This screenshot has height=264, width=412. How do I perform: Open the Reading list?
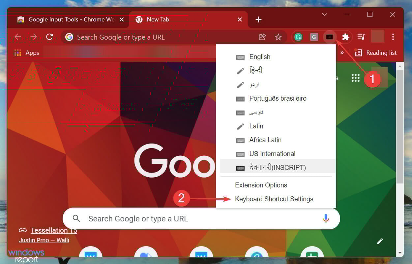pyautogui.click(x=376, y=53)
